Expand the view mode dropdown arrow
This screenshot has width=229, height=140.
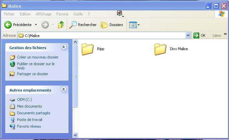139,25
